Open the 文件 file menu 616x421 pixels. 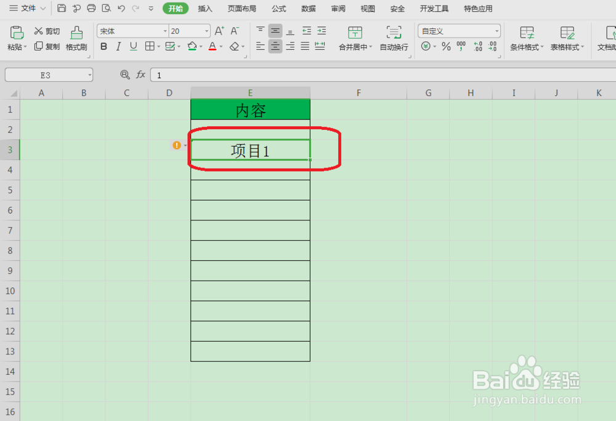(x=28, y=8)
